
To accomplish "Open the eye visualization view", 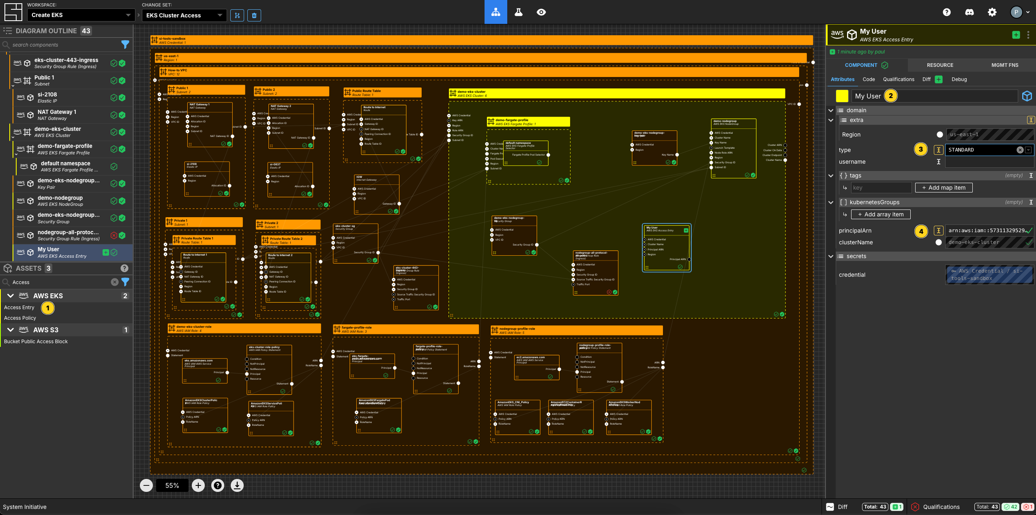I will [x=541, y=12].
